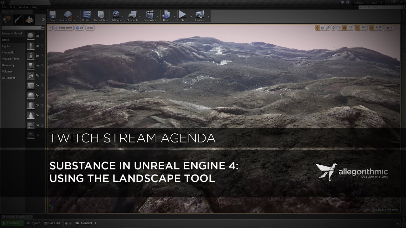Image resolution: width=406 pixels, height=228 pixels.
Task: Click the Search Classes input field
Action: pos(23,28)
